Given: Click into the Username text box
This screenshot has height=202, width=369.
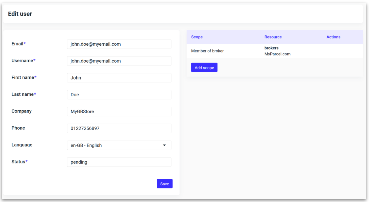Looking at the screenshot, I should pyautogui.click(x=119, y=61).
